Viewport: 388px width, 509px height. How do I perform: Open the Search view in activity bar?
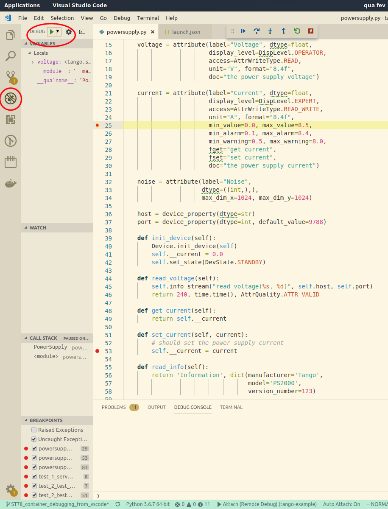(x=11, y=56)
